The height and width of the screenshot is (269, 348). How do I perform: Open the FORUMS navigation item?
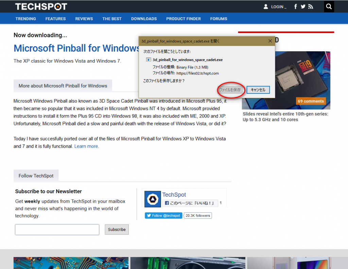point(219,19)
